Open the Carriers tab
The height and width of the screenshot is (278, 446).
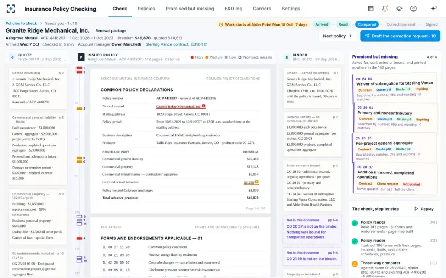pos(262,9)
